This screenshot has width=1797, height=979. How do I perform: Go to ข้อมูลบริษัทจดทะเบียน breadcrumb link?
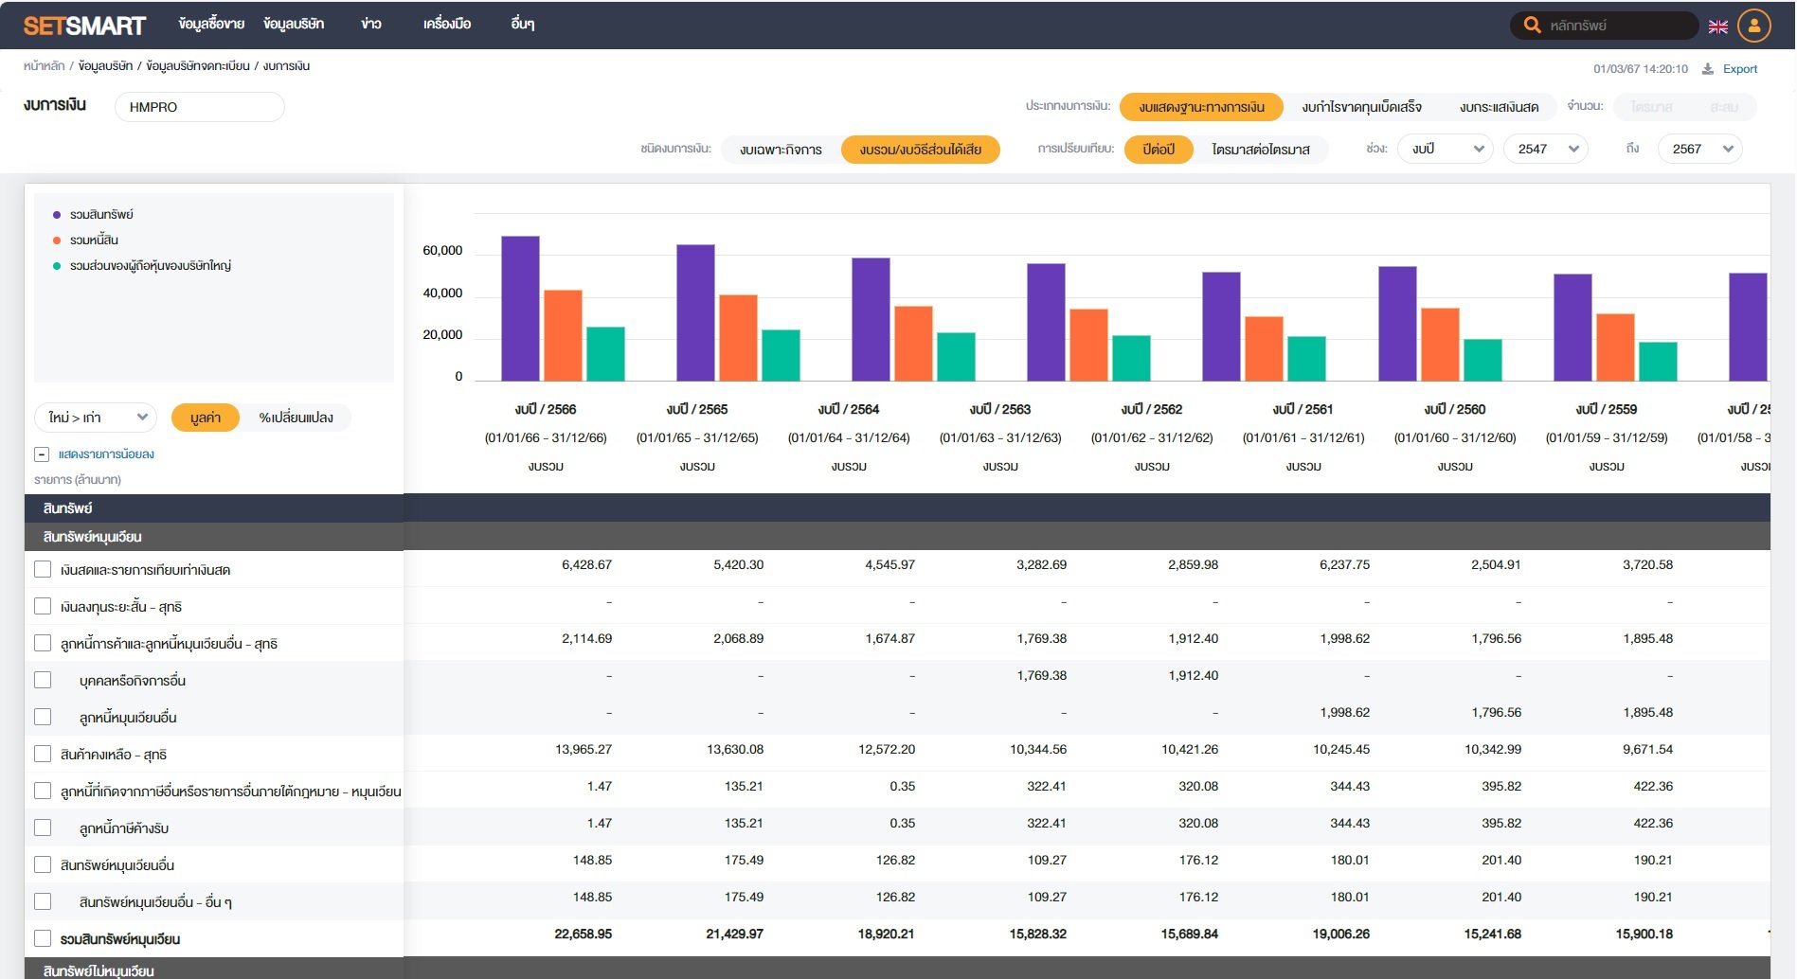198,66
